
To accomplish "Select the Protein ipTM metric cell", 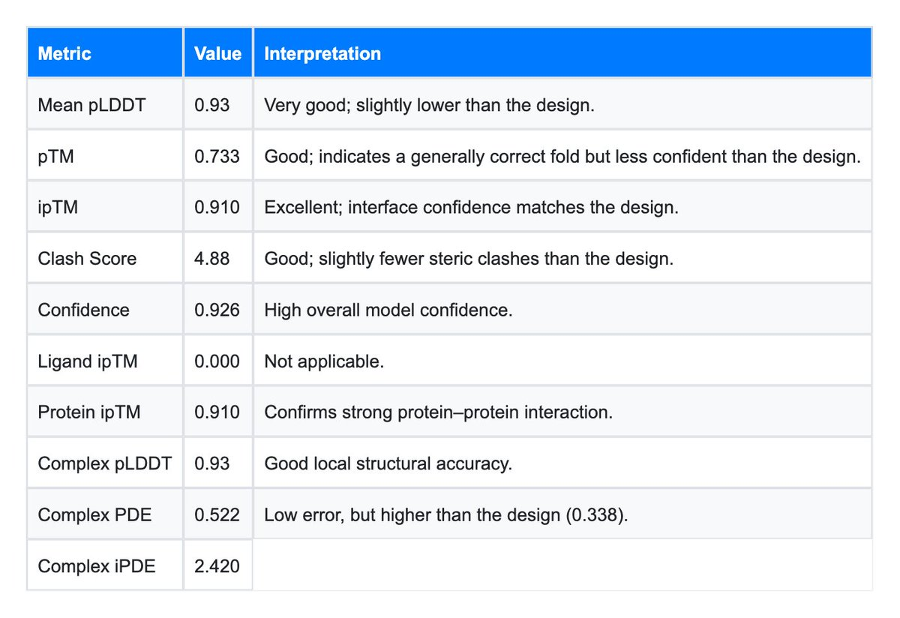I will click(88, 412).
